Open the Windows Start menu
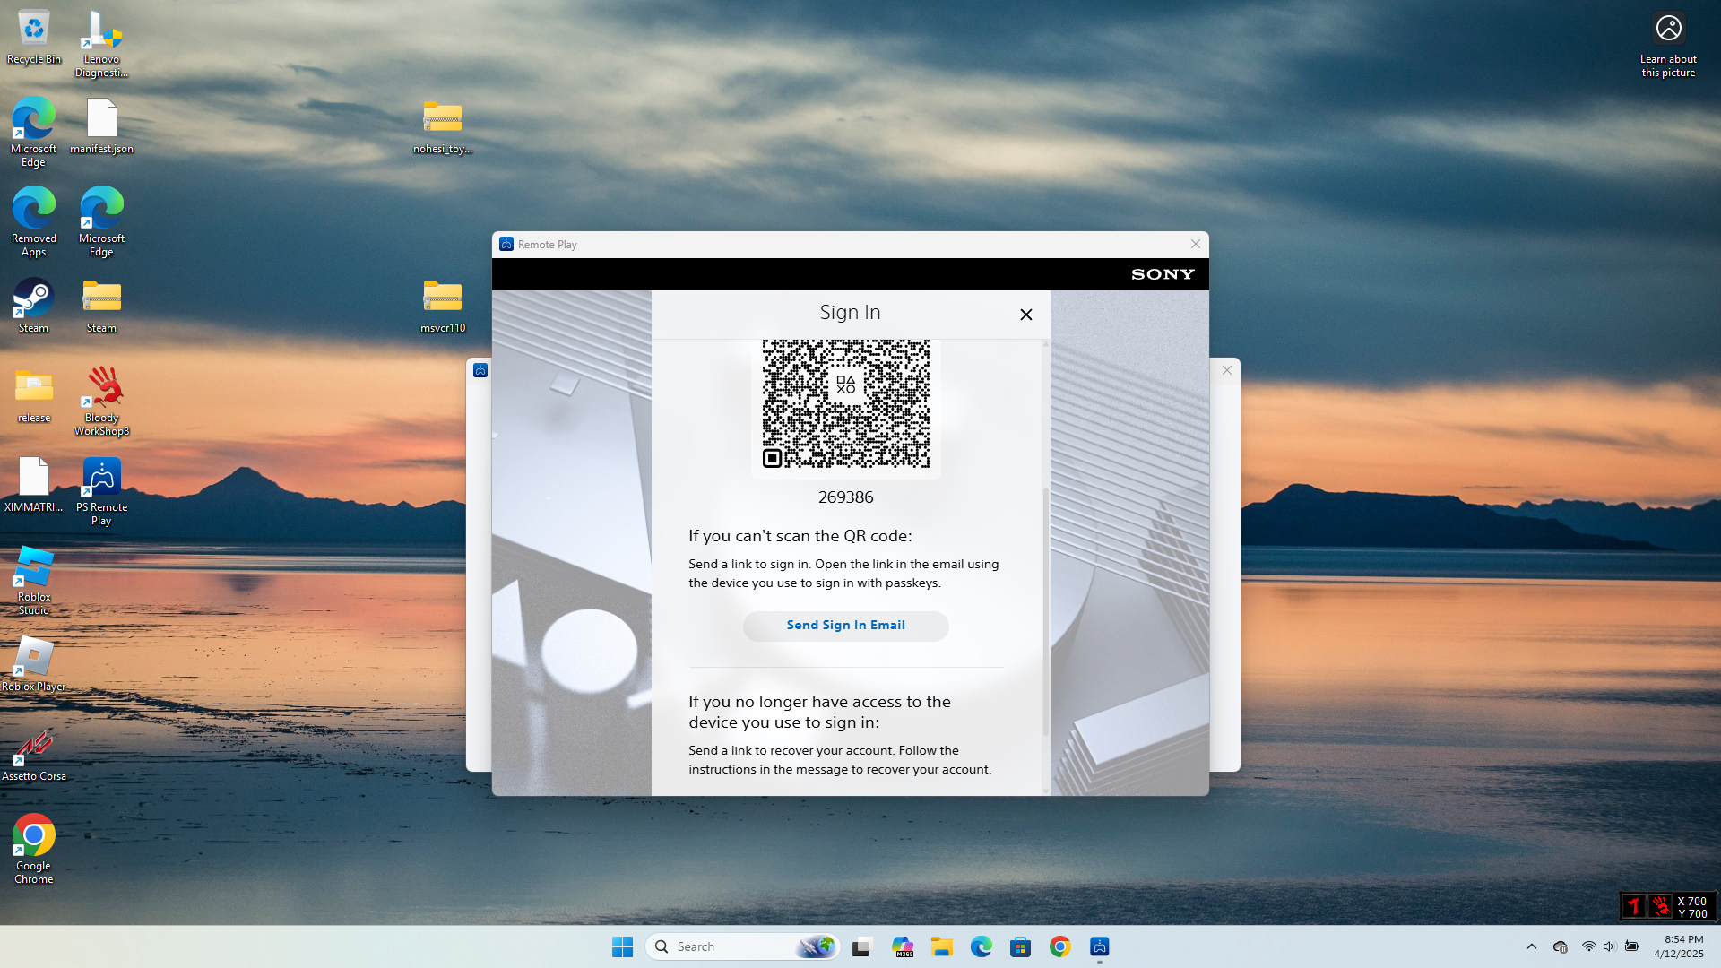The height and width of the screenshot is (968, 1721). pos(622,946)
